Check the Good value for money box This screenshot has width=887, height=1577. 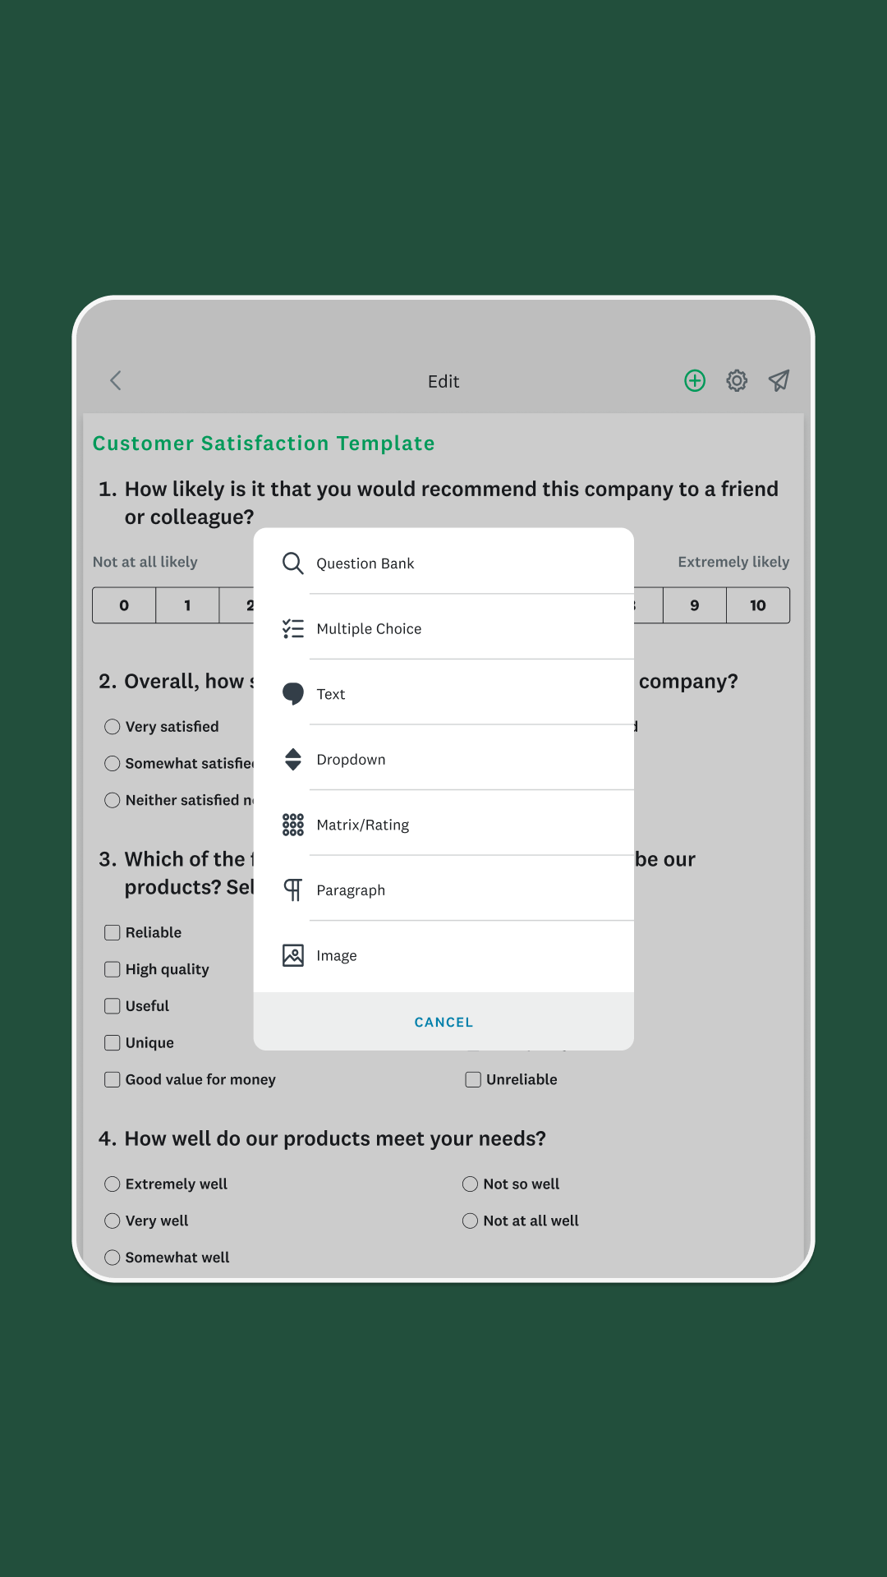[113, 1079]
